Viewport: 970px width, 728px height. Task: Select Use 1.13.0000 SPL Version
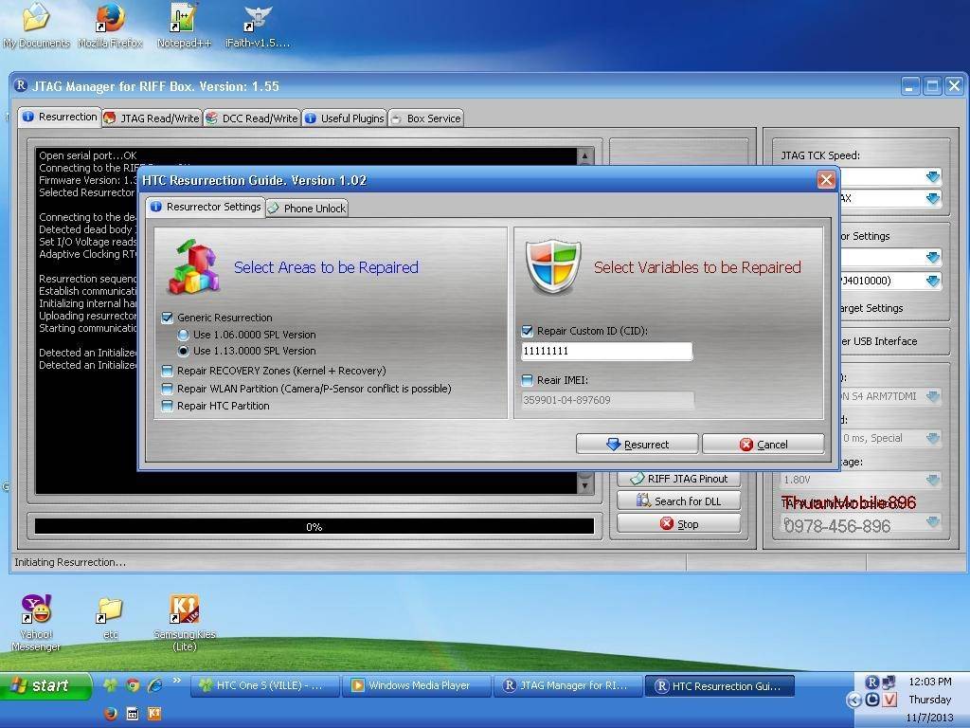point(183,351)
